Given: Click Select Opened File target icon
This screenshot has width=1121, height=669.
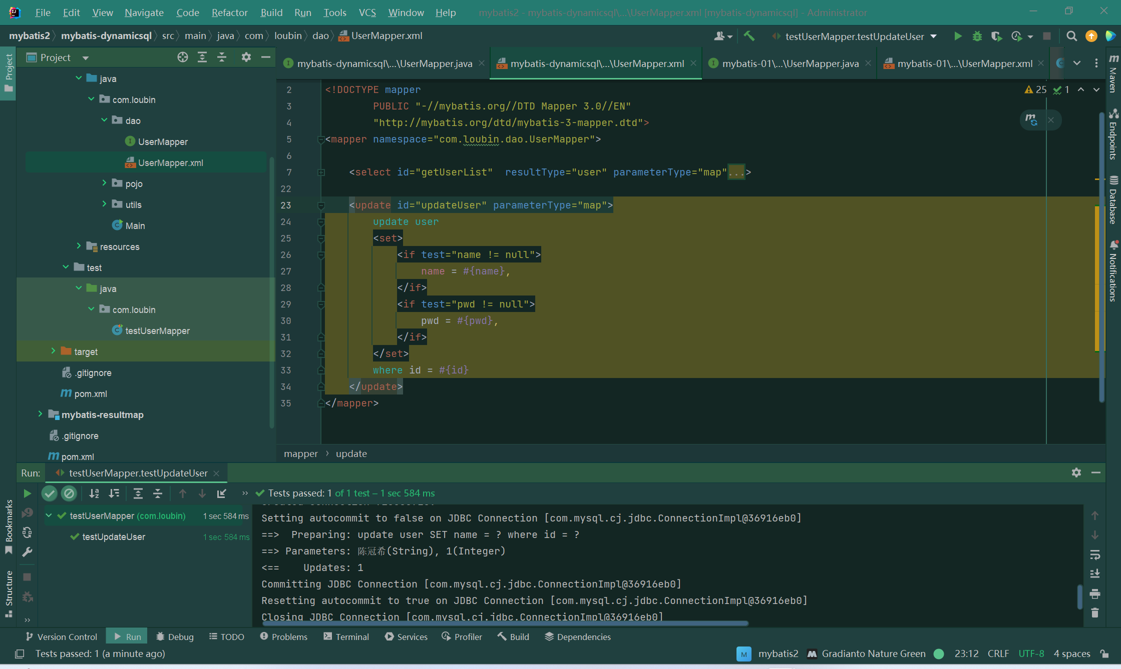Looking at the screenshot, I should coord(183,57).
